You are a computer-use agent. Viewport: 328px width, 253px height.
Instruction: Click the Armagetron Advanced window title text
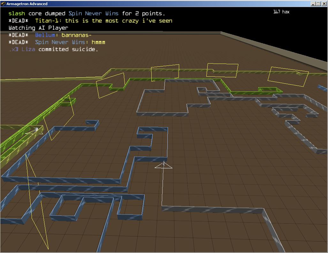click(x=27, y=4)
